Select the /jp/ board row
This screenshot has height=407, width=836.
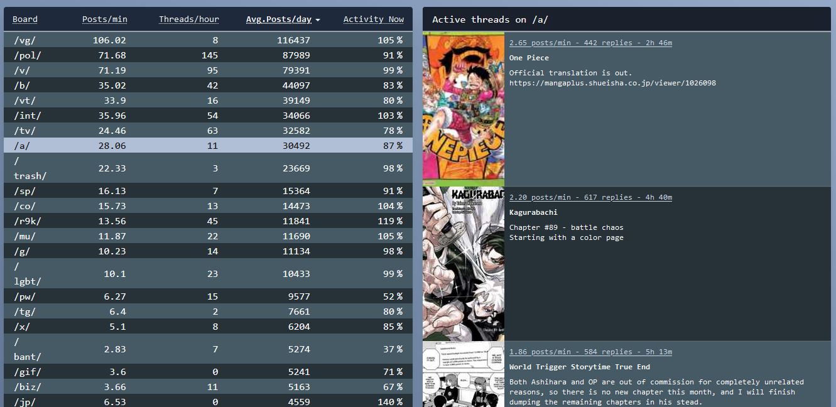pyautogui.click(x=209, y=401)
